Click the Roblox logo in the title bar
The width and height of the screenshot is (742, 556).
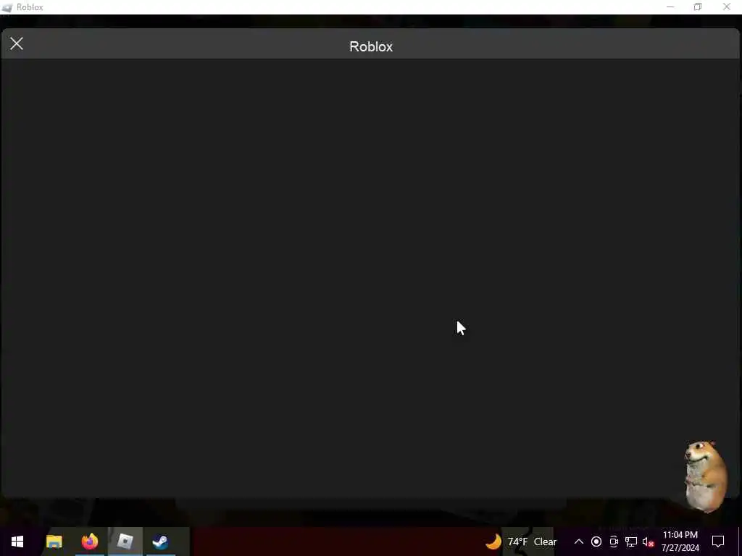click(x=7, y=7)
